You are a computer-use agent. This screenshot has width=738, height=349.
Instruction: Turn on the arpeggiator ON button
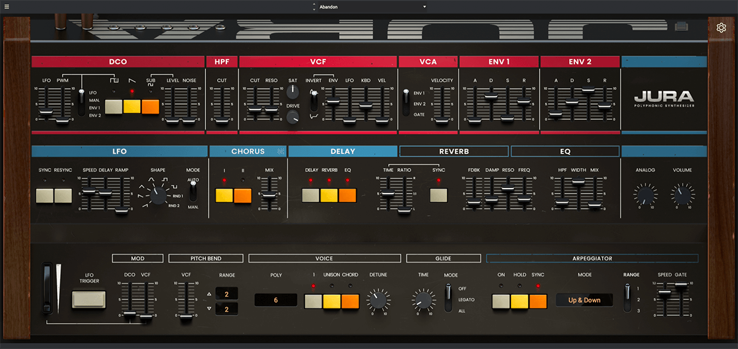501,300
